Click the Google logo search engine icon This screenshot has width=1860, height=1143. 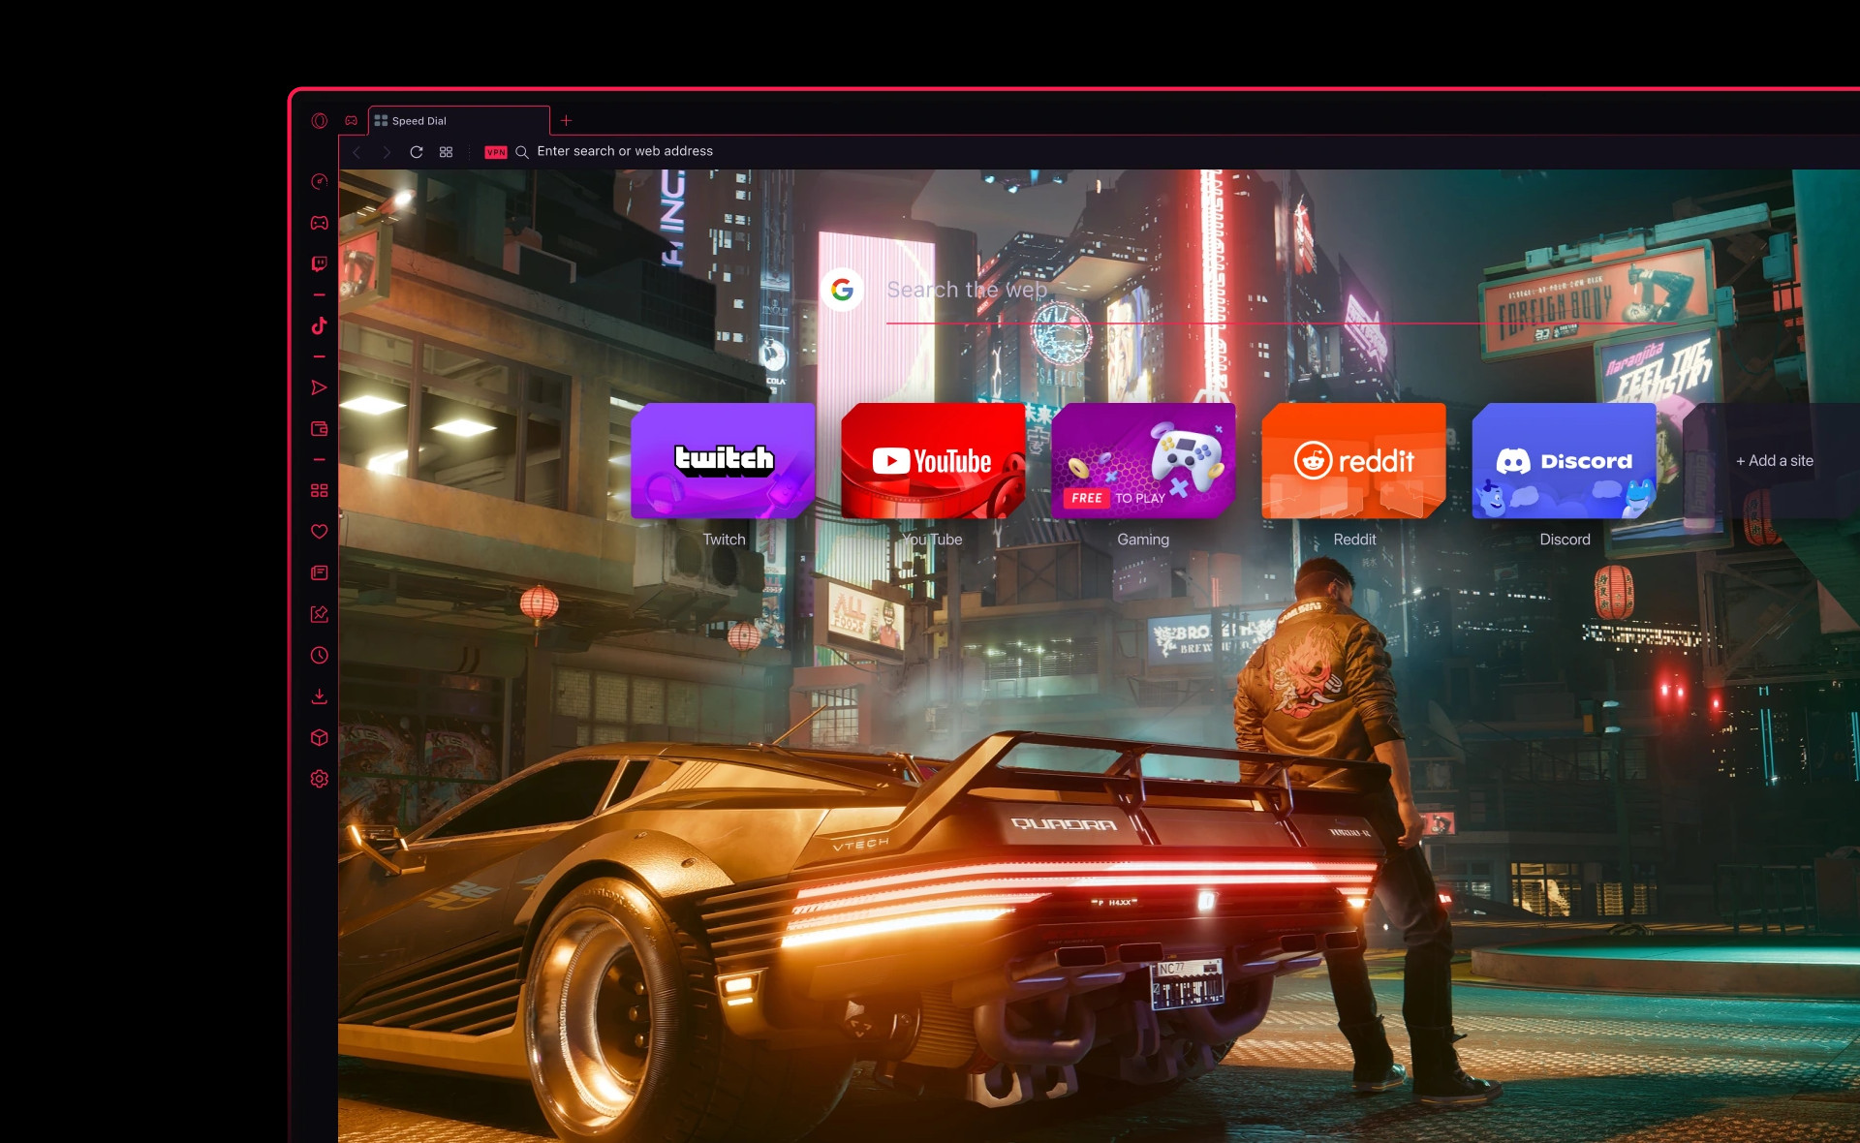pos(843,290)
